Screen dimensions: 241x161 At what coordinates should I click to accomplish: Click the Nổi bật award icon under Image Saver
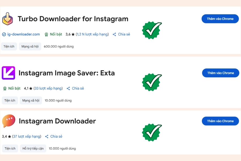[x=5, y=89]
